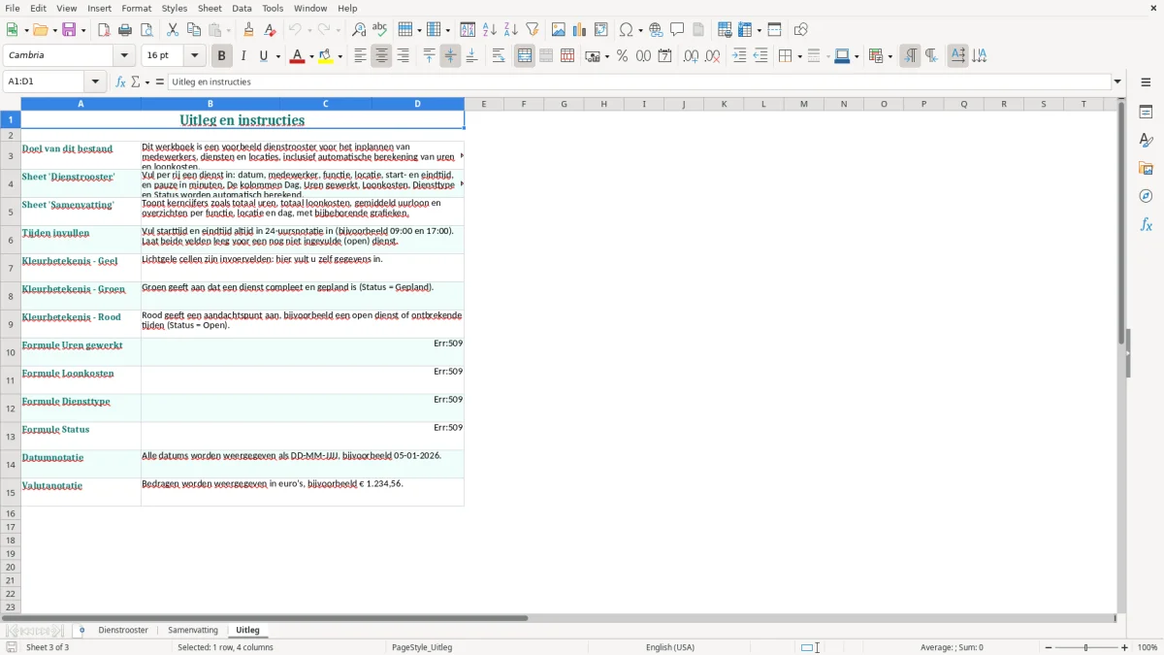Toggle Center Vertically alignment
1164x655 pixels.
pos(450,56)
